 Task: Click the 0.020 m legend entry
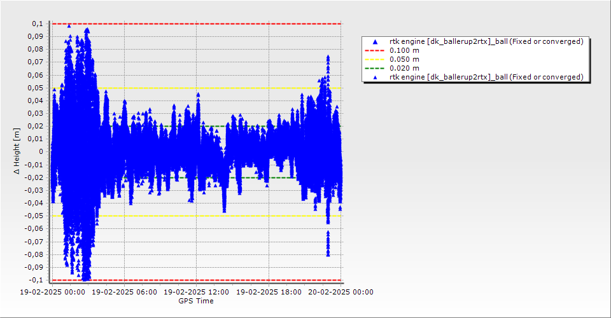[x=404, y=68]
